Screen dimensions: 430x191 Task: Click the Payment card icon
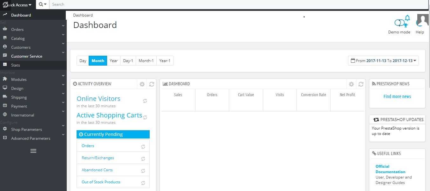coord(5,106)
